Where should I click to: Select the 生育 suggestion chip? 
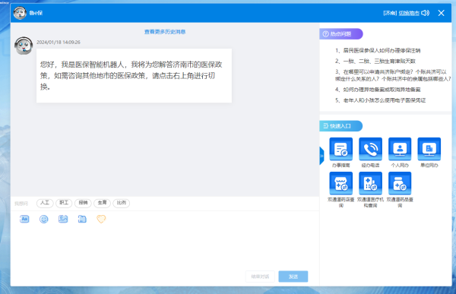102,203
